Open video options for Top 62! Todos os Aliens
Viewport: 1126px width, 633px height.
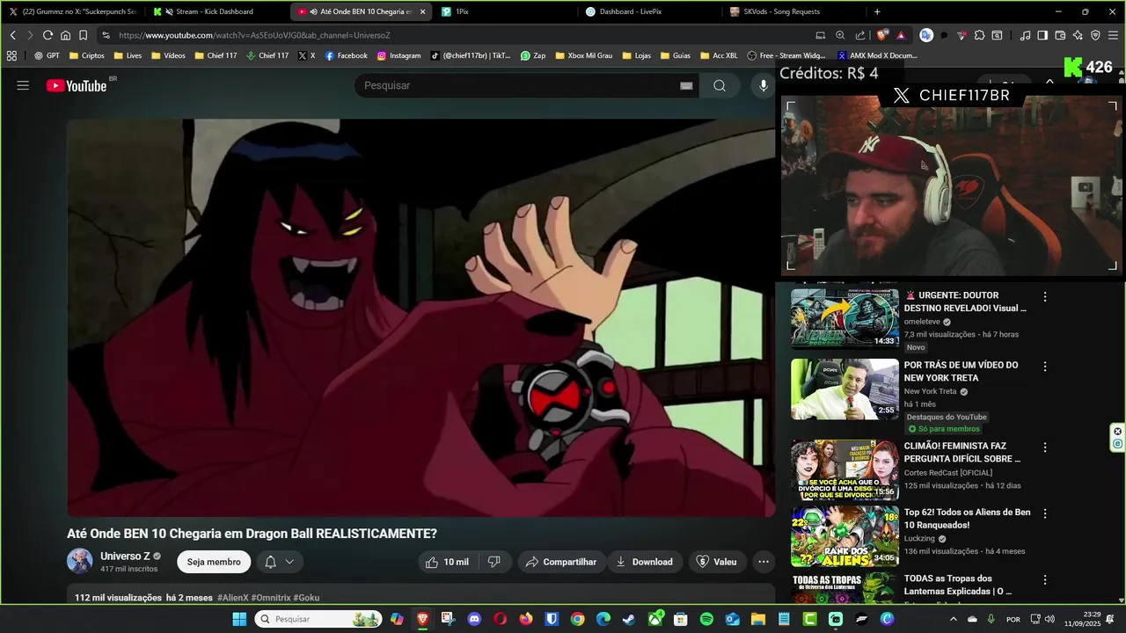click(1045, 513)
